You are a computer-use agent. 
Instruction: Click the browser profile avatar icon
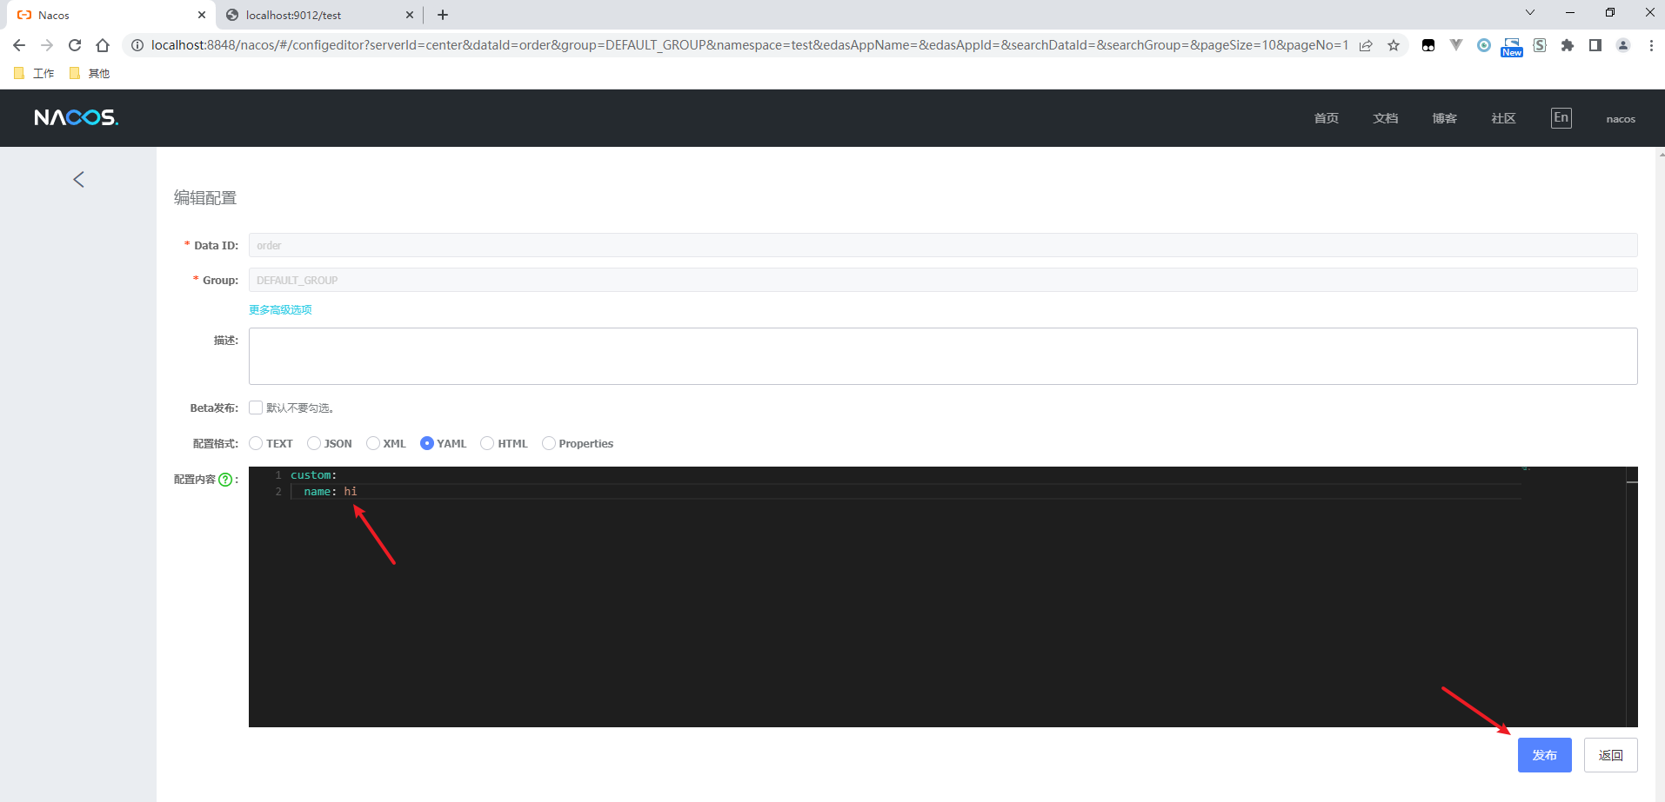tap(1623, 44)
